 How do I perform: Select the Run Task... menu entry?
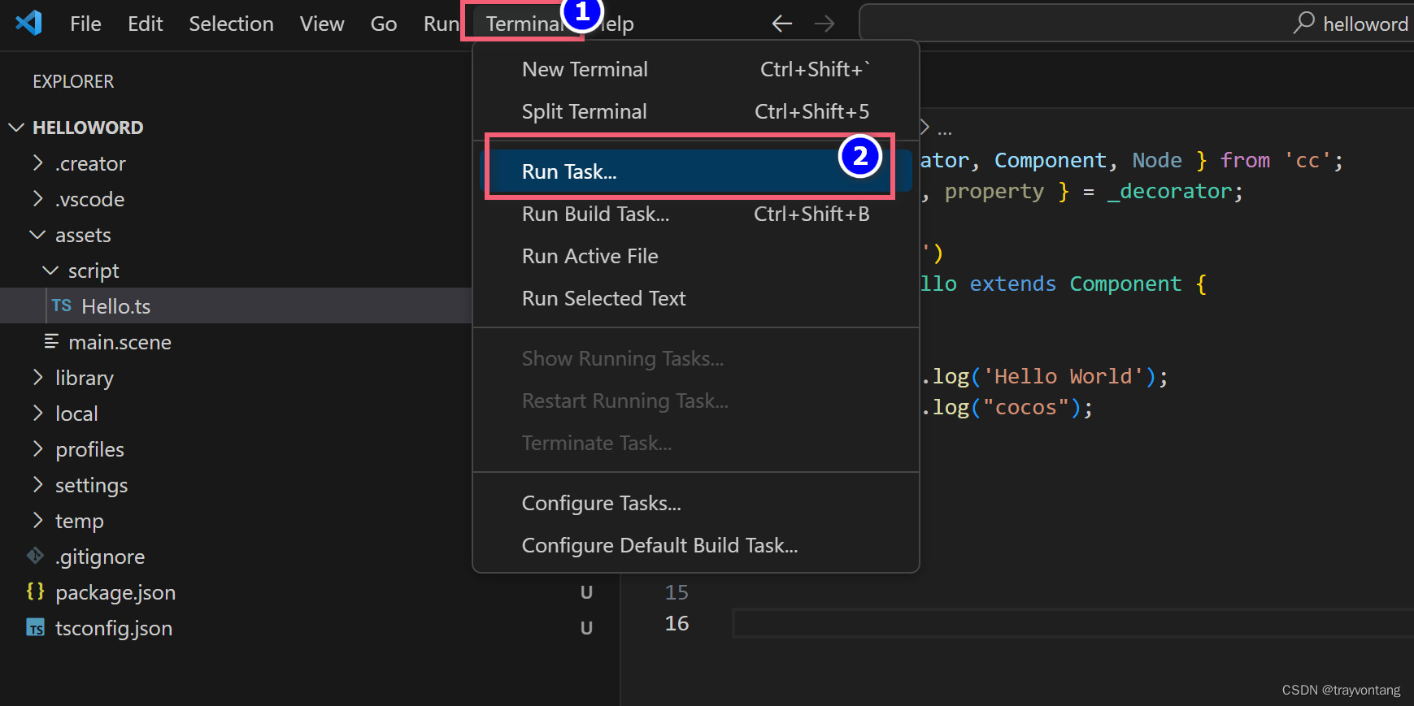(x=696, y=171)
